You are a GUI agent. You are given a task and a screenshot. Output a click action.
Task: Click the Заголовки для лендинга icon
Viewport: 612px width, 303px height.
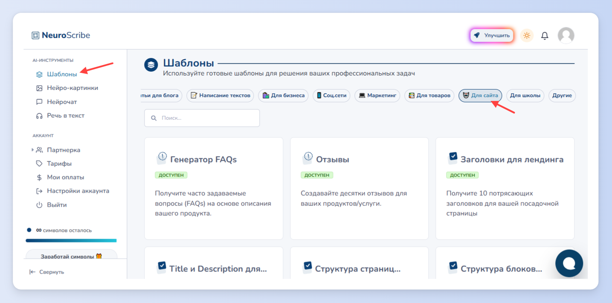(453, 158)
